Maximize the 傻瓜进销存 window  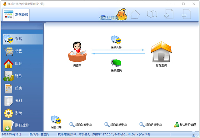pyautogui.click(x=183, y=4)
